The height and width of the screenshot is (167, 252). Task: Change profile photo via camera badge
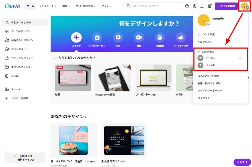click(208, 24)
